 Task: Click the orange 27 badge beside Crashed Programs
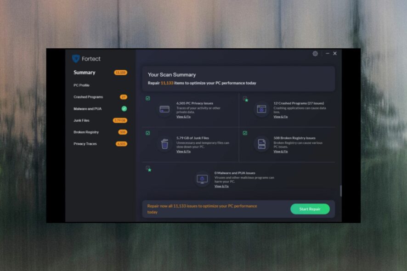pyautogui.click(x=124, y=97)
